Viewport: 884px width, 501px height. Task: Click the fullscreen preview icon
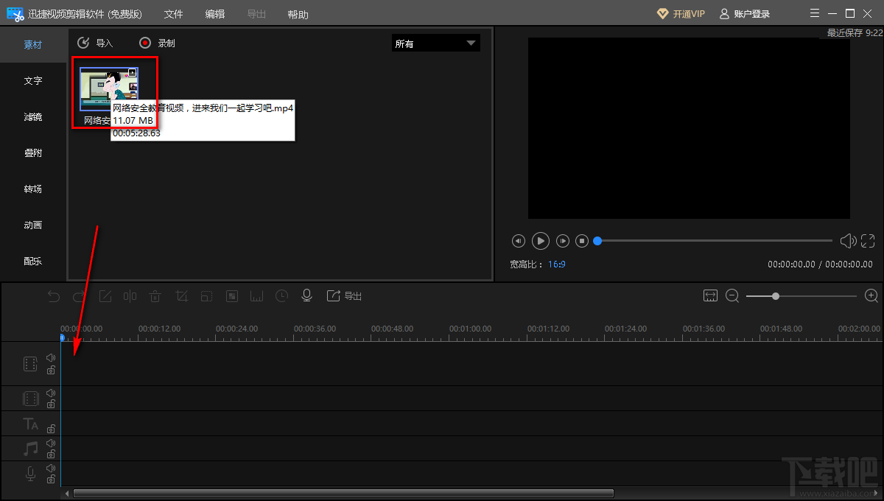(x=868, y=240)
